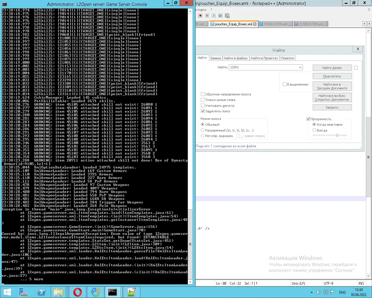Select 'Обычный' search mode
This screenshot has width=372, height=298.
pyautogui.click(x=203, y=125)
